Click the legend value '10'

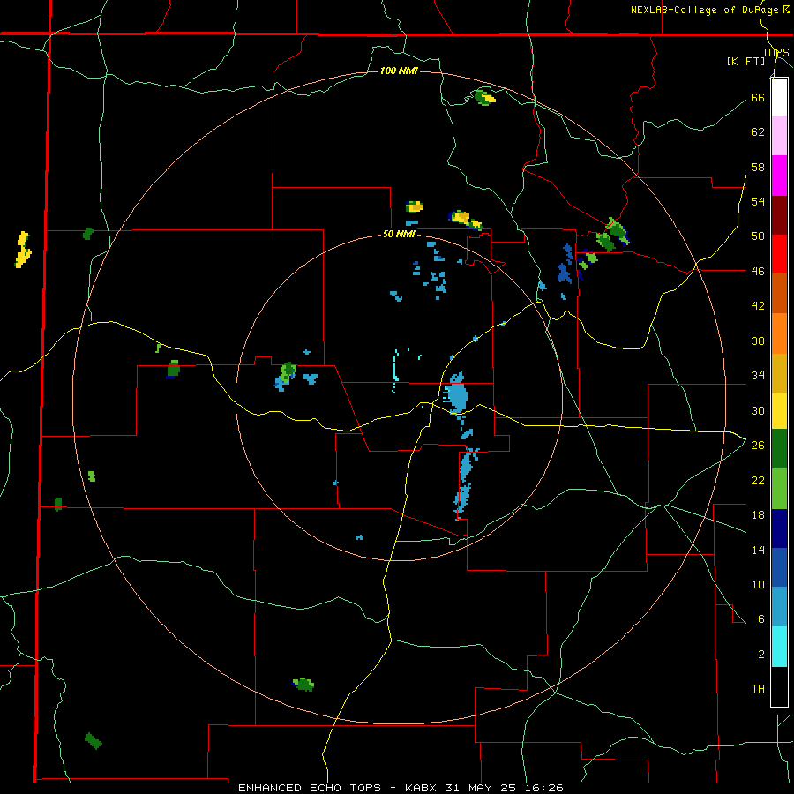758,585
